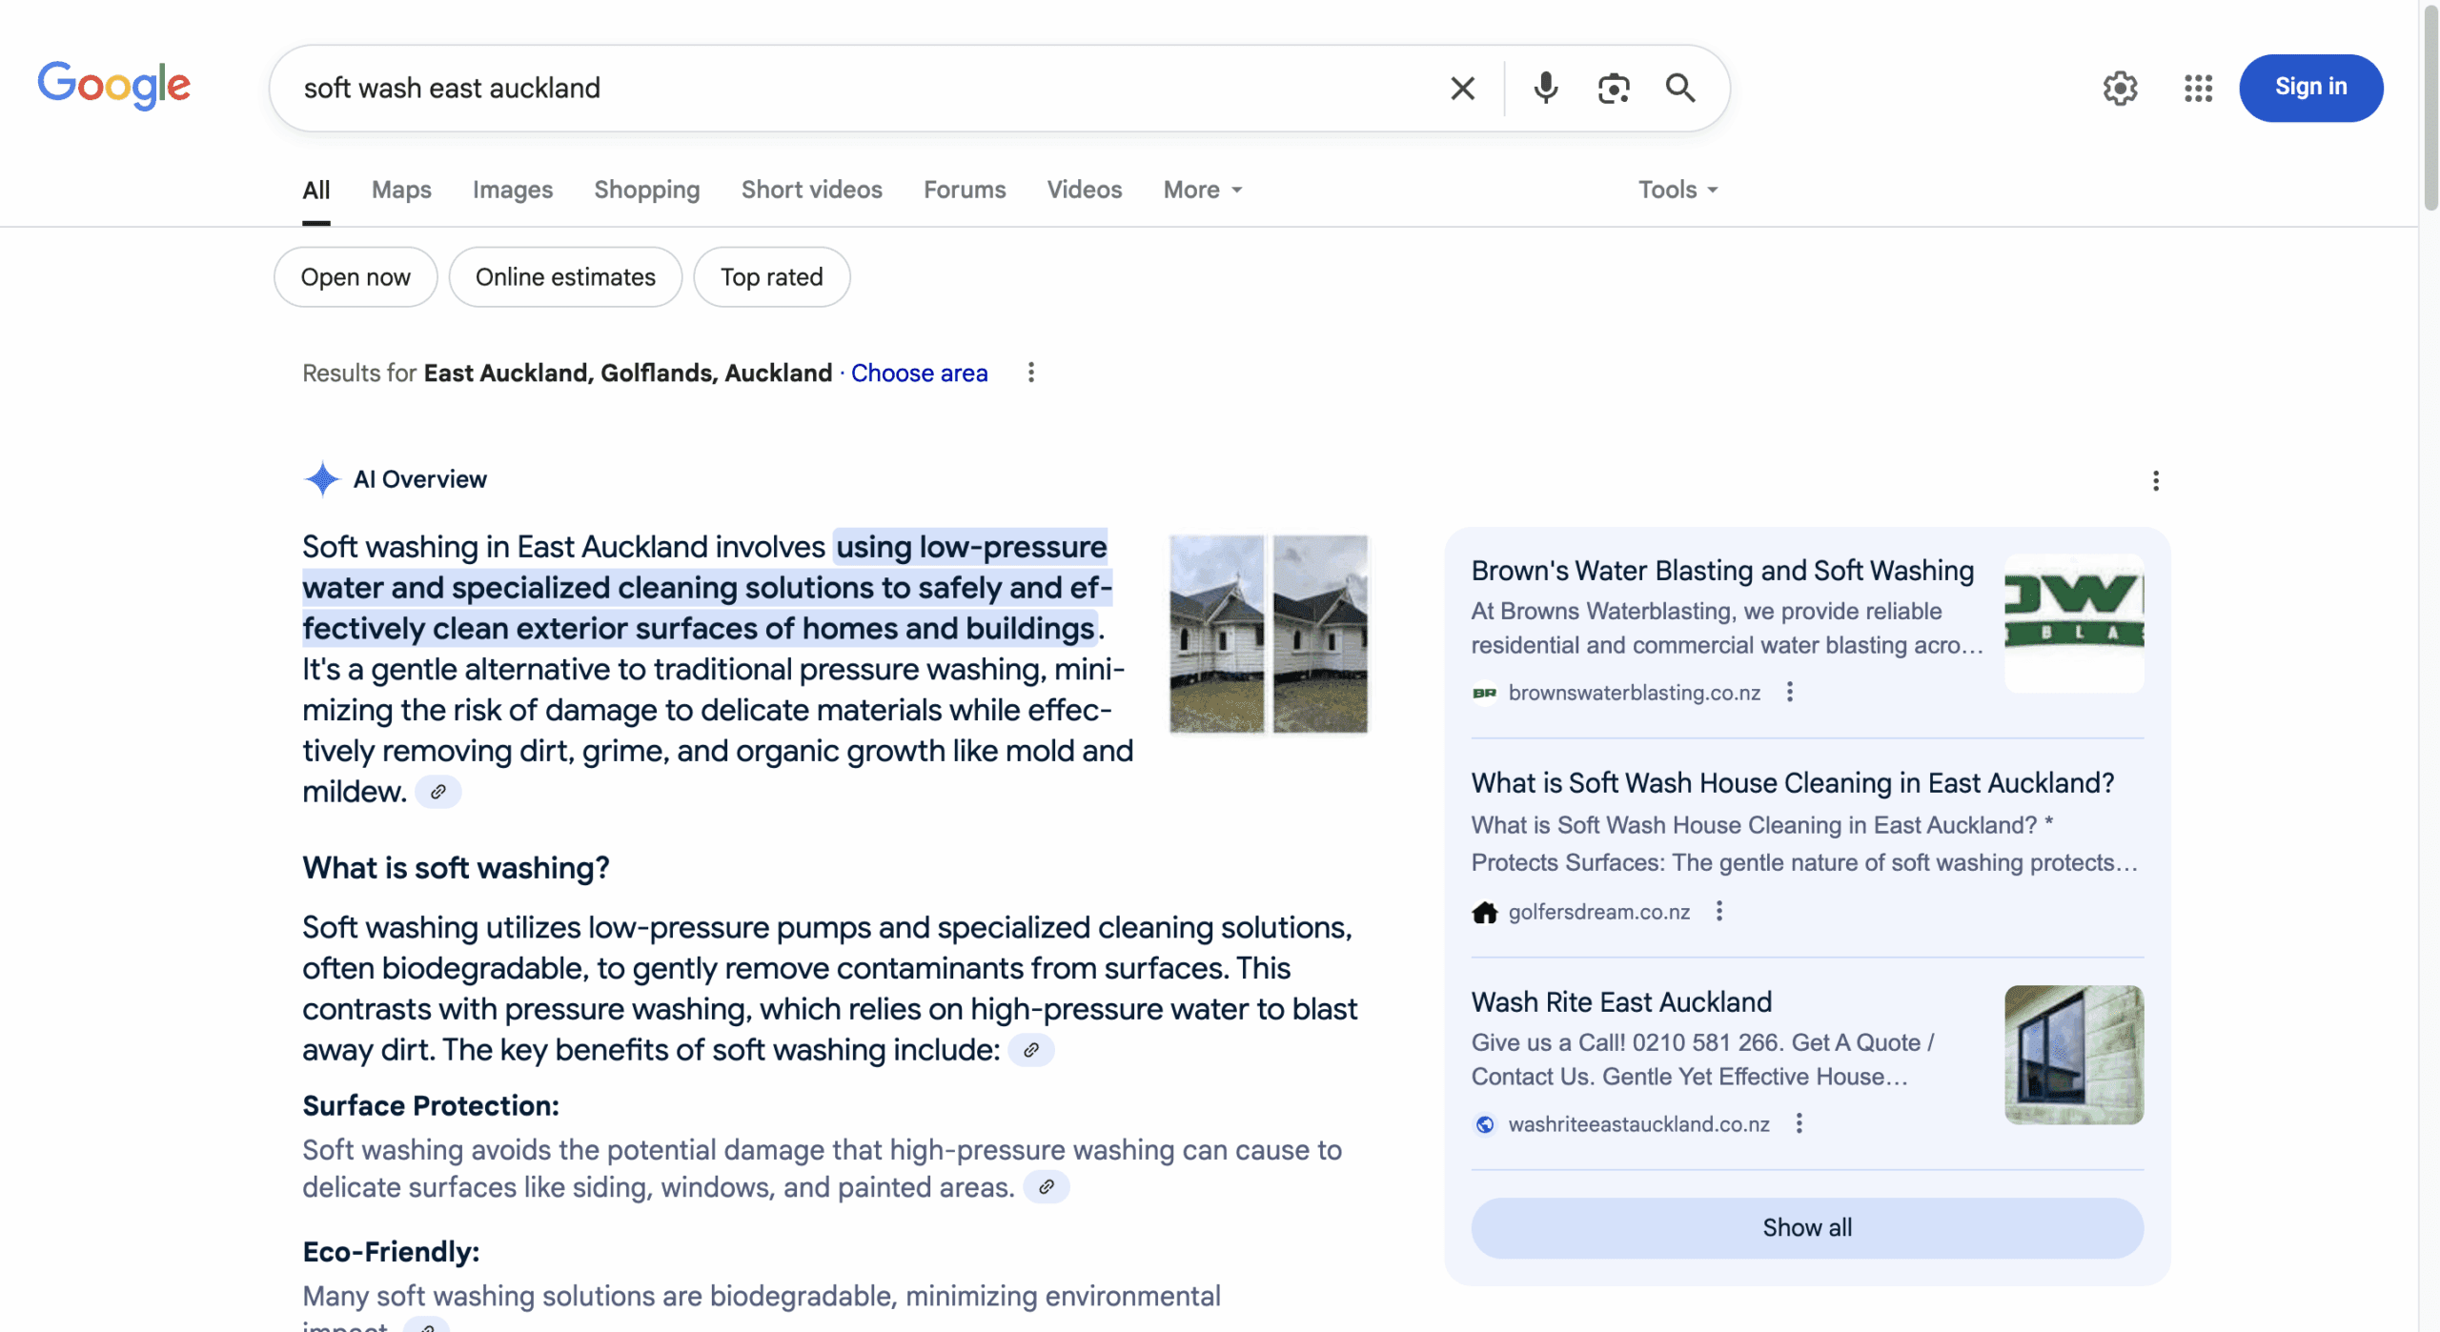Clear the search query with X icon
This screenshot has height=1332, width=2440.
1462,89
